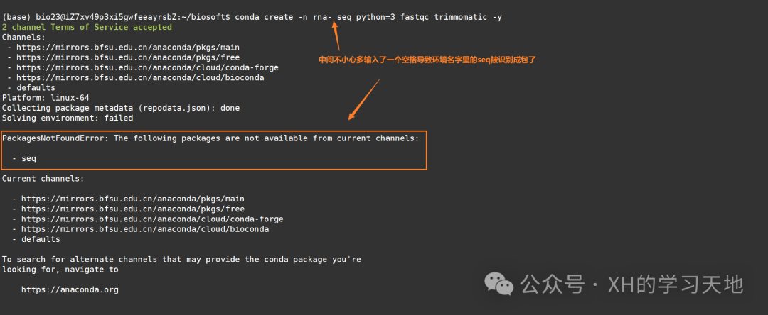Click the 'Collecting package metadata' line
Screen dimensions: 768x315
click(x=121, y=108)
